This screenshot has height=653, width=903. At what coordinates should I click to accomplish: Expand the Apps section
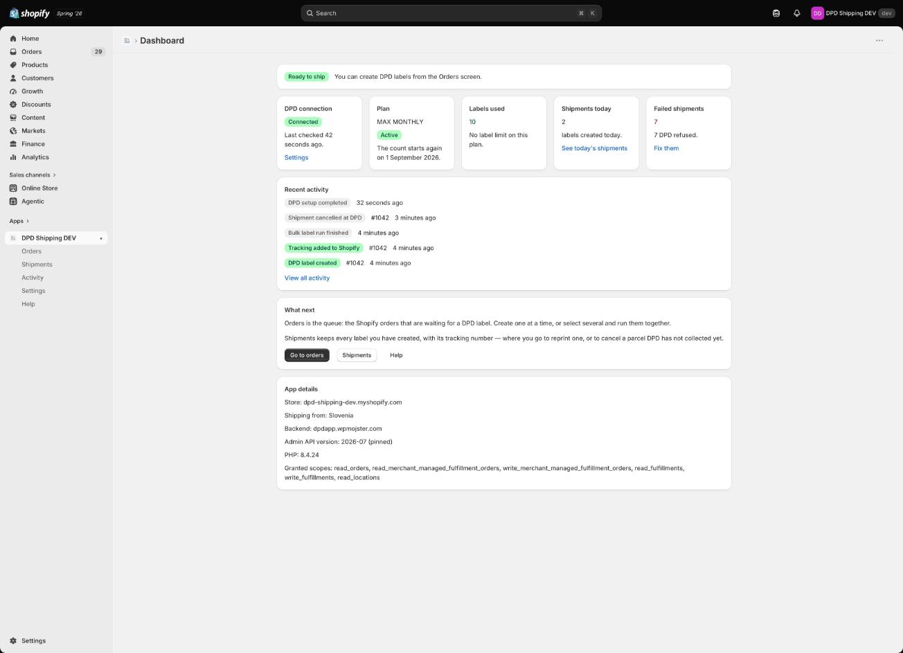[x=19, y=222]
